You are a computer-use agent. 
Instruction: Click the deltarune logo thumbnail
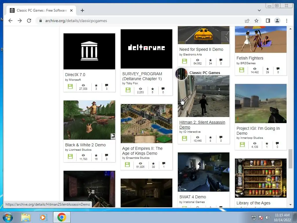pyautogui.click(x=146, y=49)
